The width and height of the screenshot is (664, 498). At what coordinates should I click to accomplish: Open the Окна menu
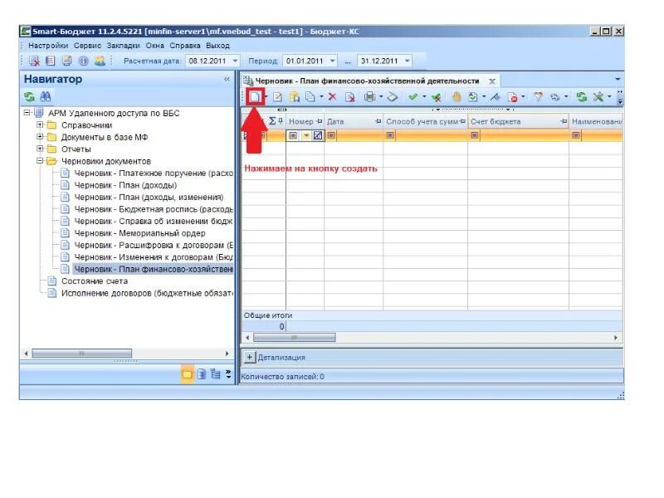coord(155,46)
